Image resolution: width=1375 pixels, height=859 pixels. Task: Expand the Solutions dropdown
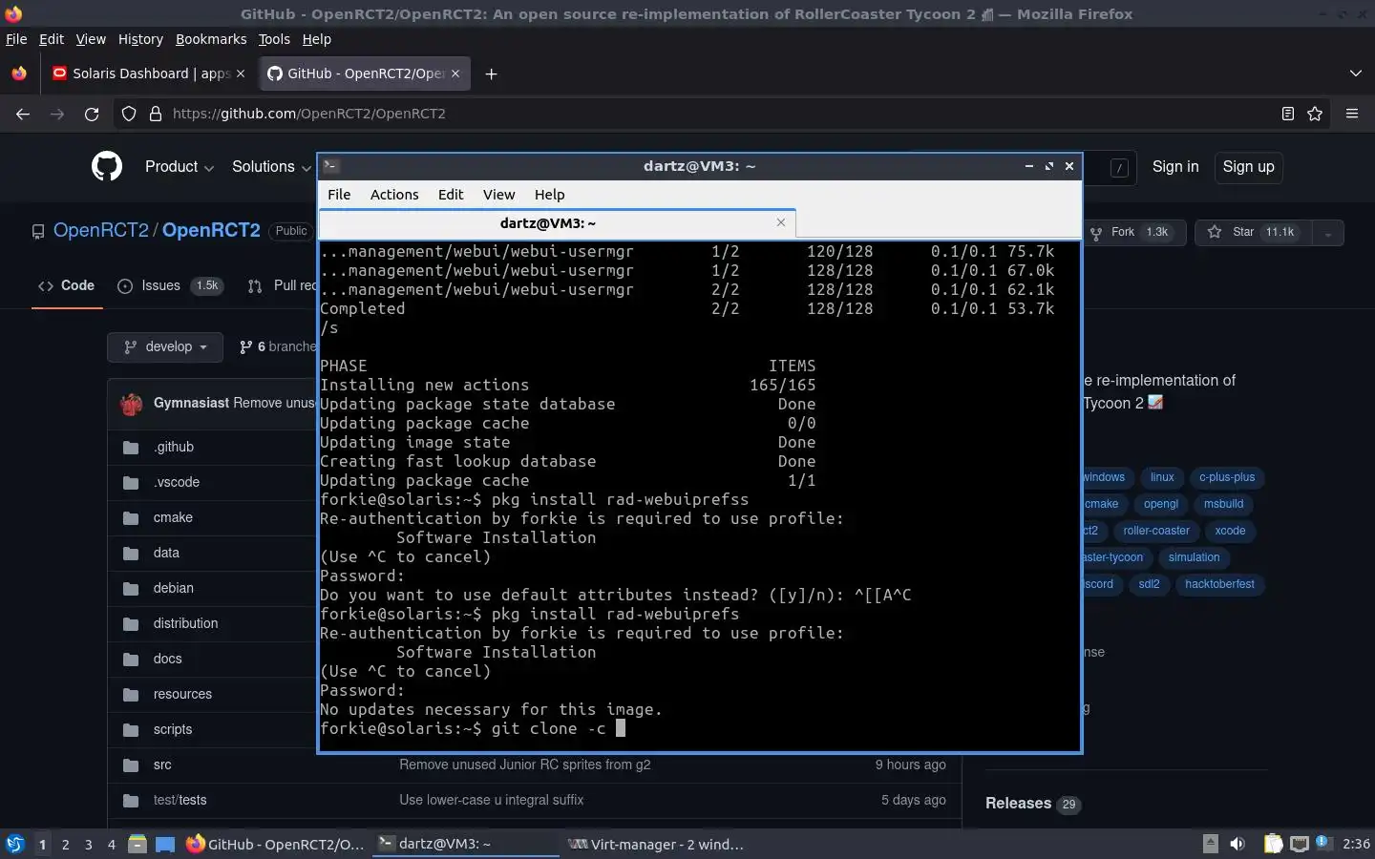point(271,167)
